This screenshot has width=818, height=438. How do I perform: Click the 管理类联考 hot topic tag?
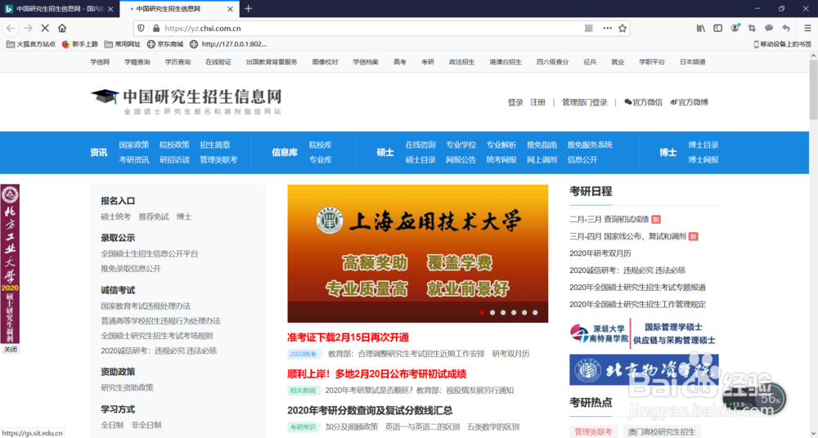[593, 431]
